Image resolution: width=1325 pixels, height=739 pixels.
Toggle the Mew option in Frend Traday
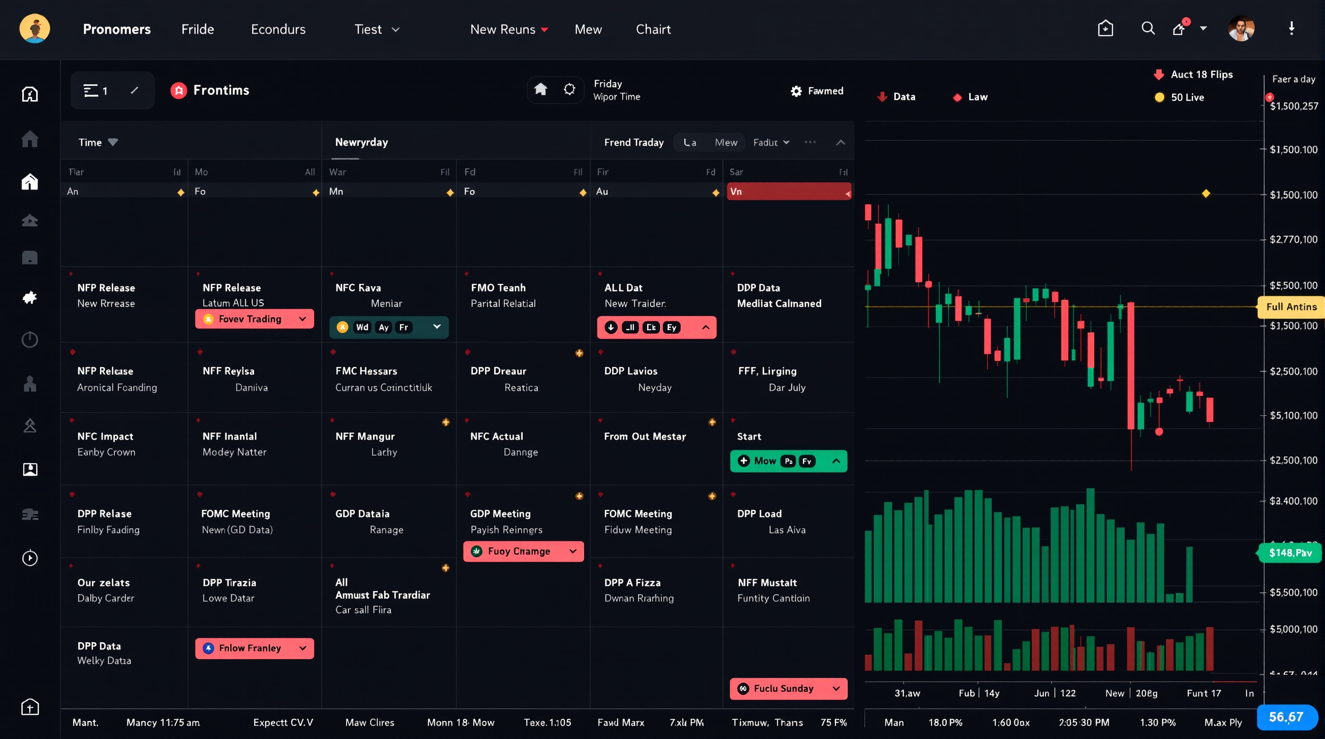[x=726, y=142]
